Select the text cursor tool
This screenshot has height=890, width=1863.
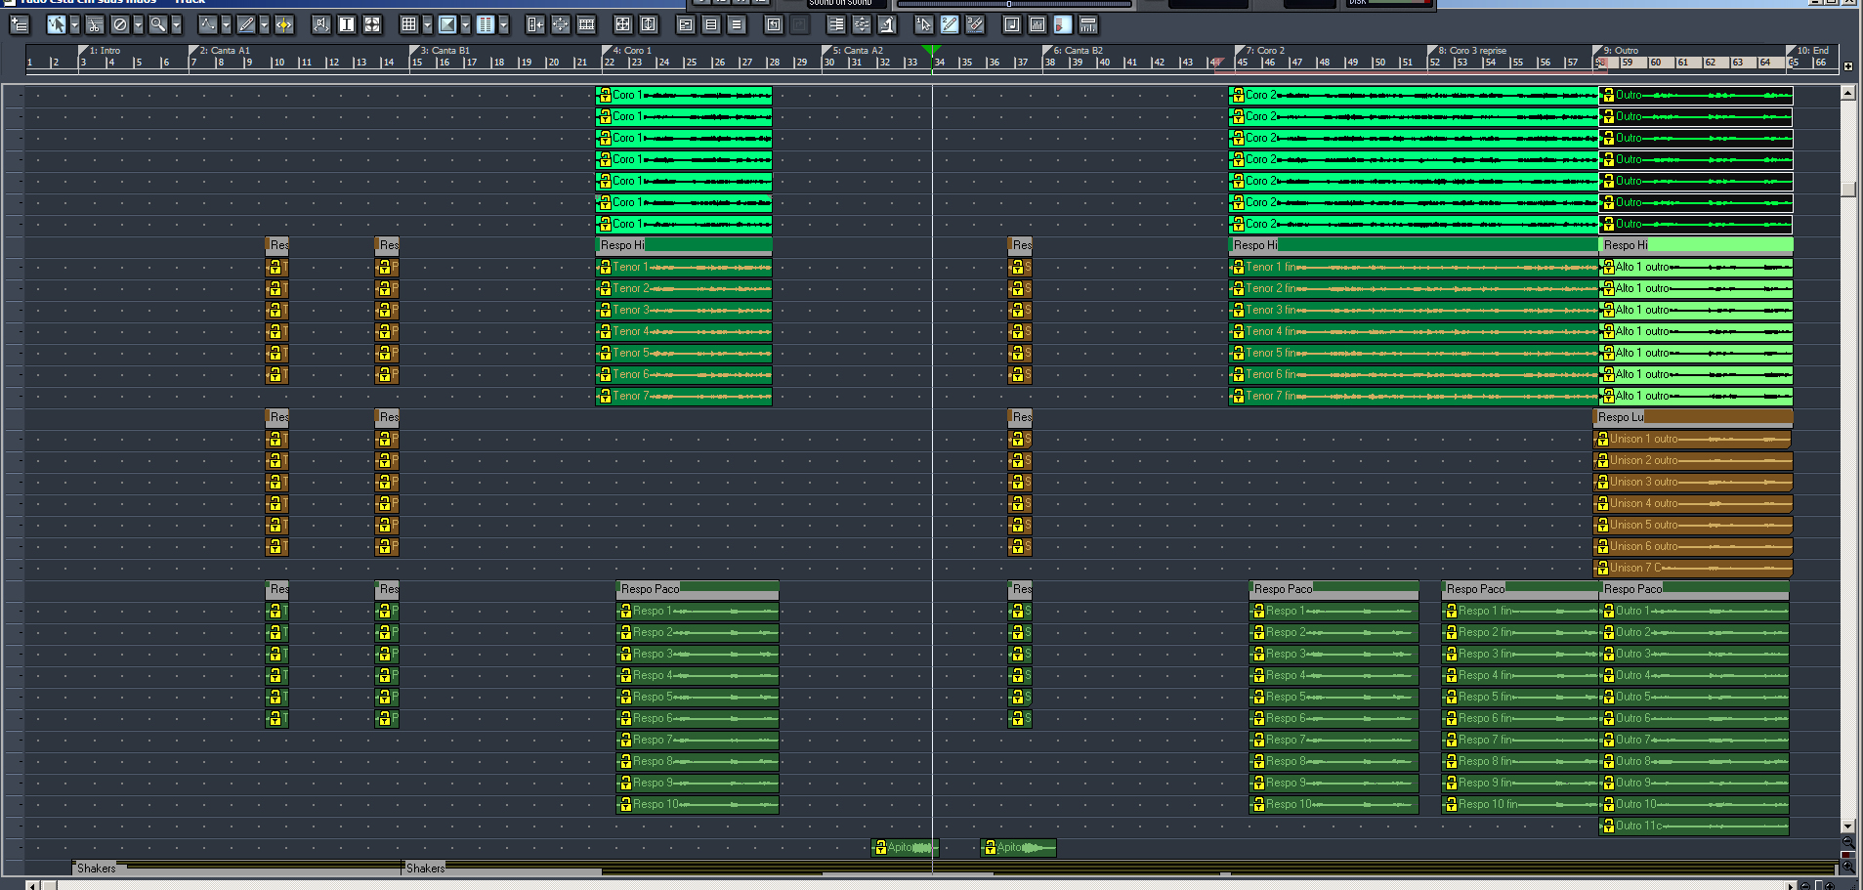346,24
